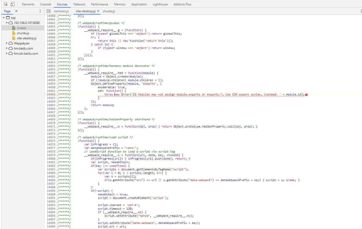Set breakpoint on line number 14843
362x229 pixels.
[51, 27]
